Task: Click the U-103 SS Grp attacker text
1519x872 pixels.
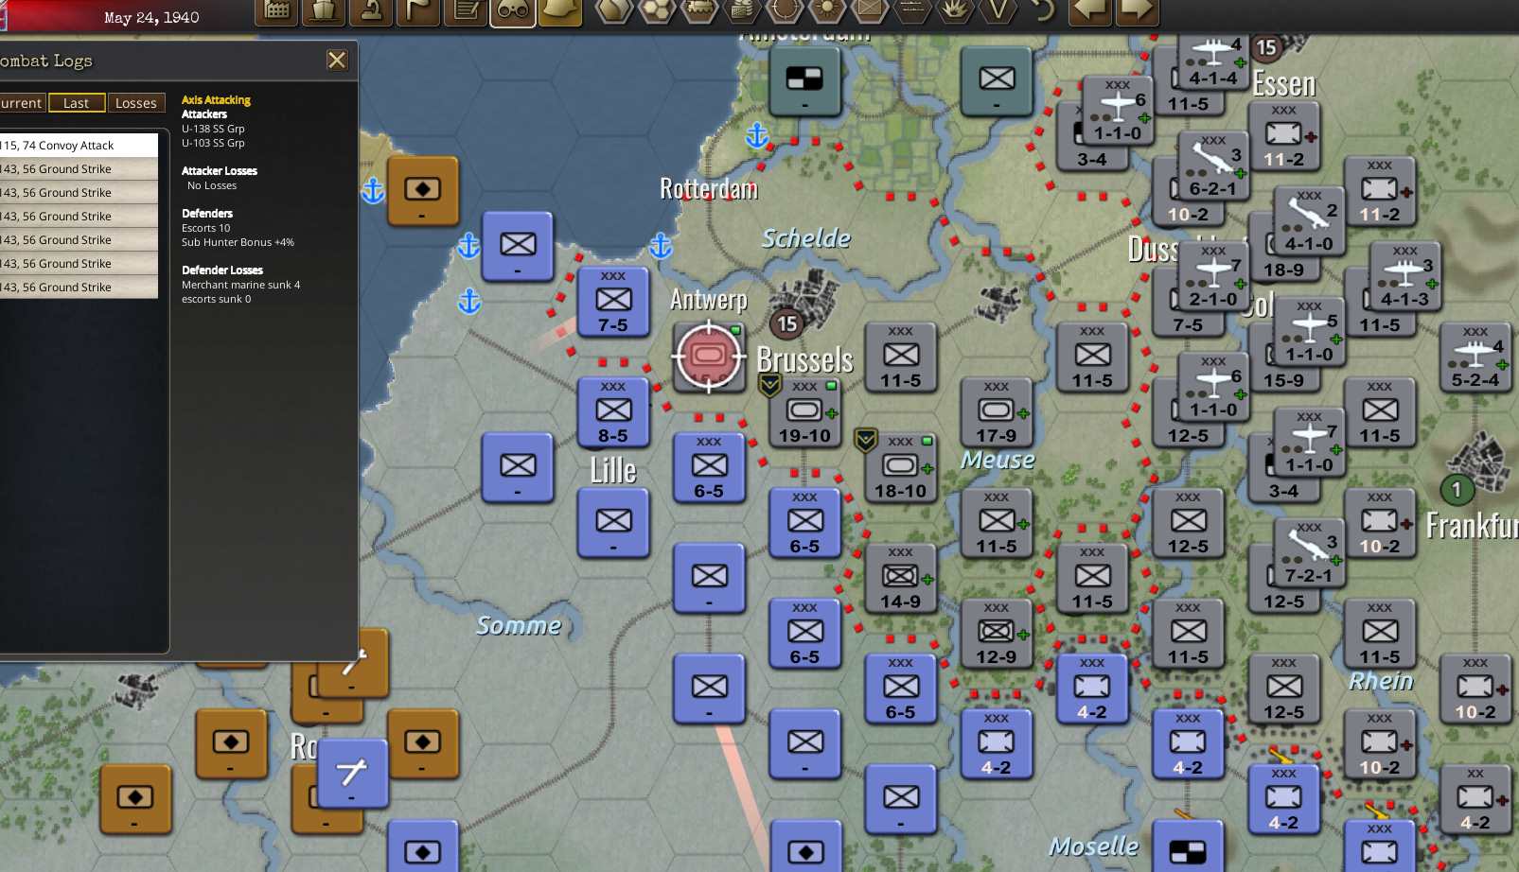Action: coord(213,143)
